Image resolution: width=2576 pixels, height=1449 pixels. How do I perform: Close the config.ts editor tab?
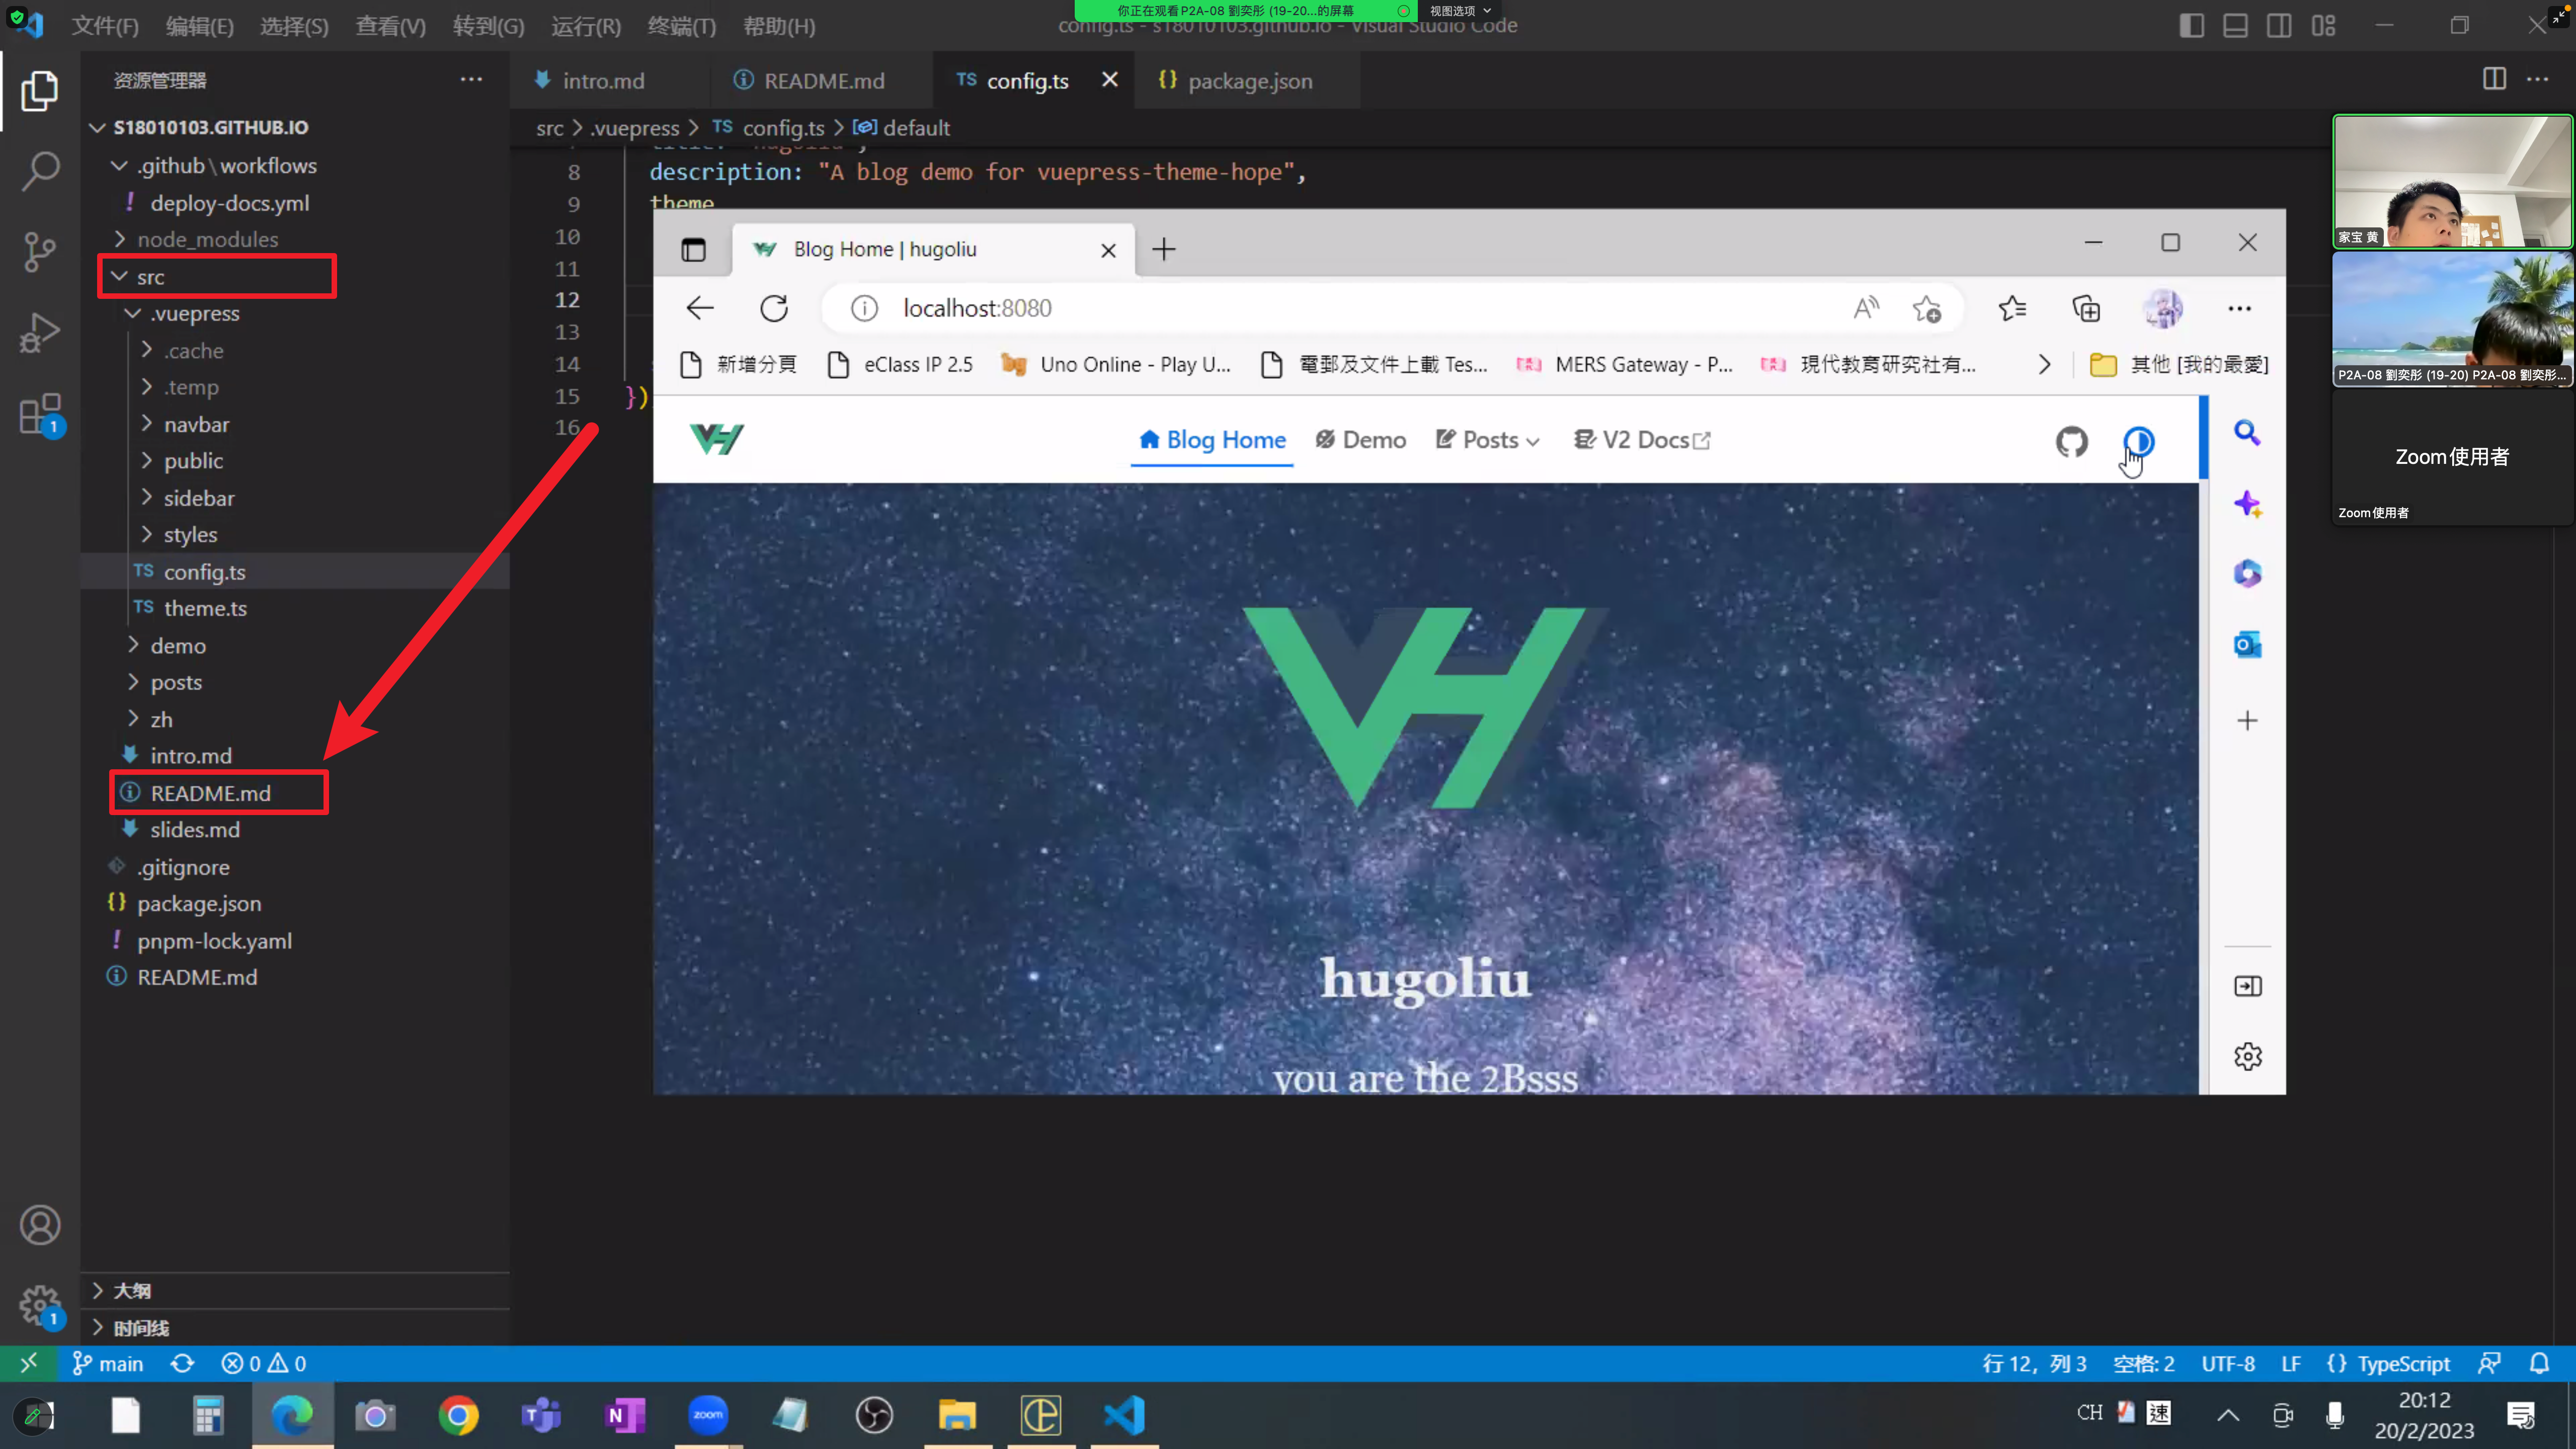[1109, 80]
